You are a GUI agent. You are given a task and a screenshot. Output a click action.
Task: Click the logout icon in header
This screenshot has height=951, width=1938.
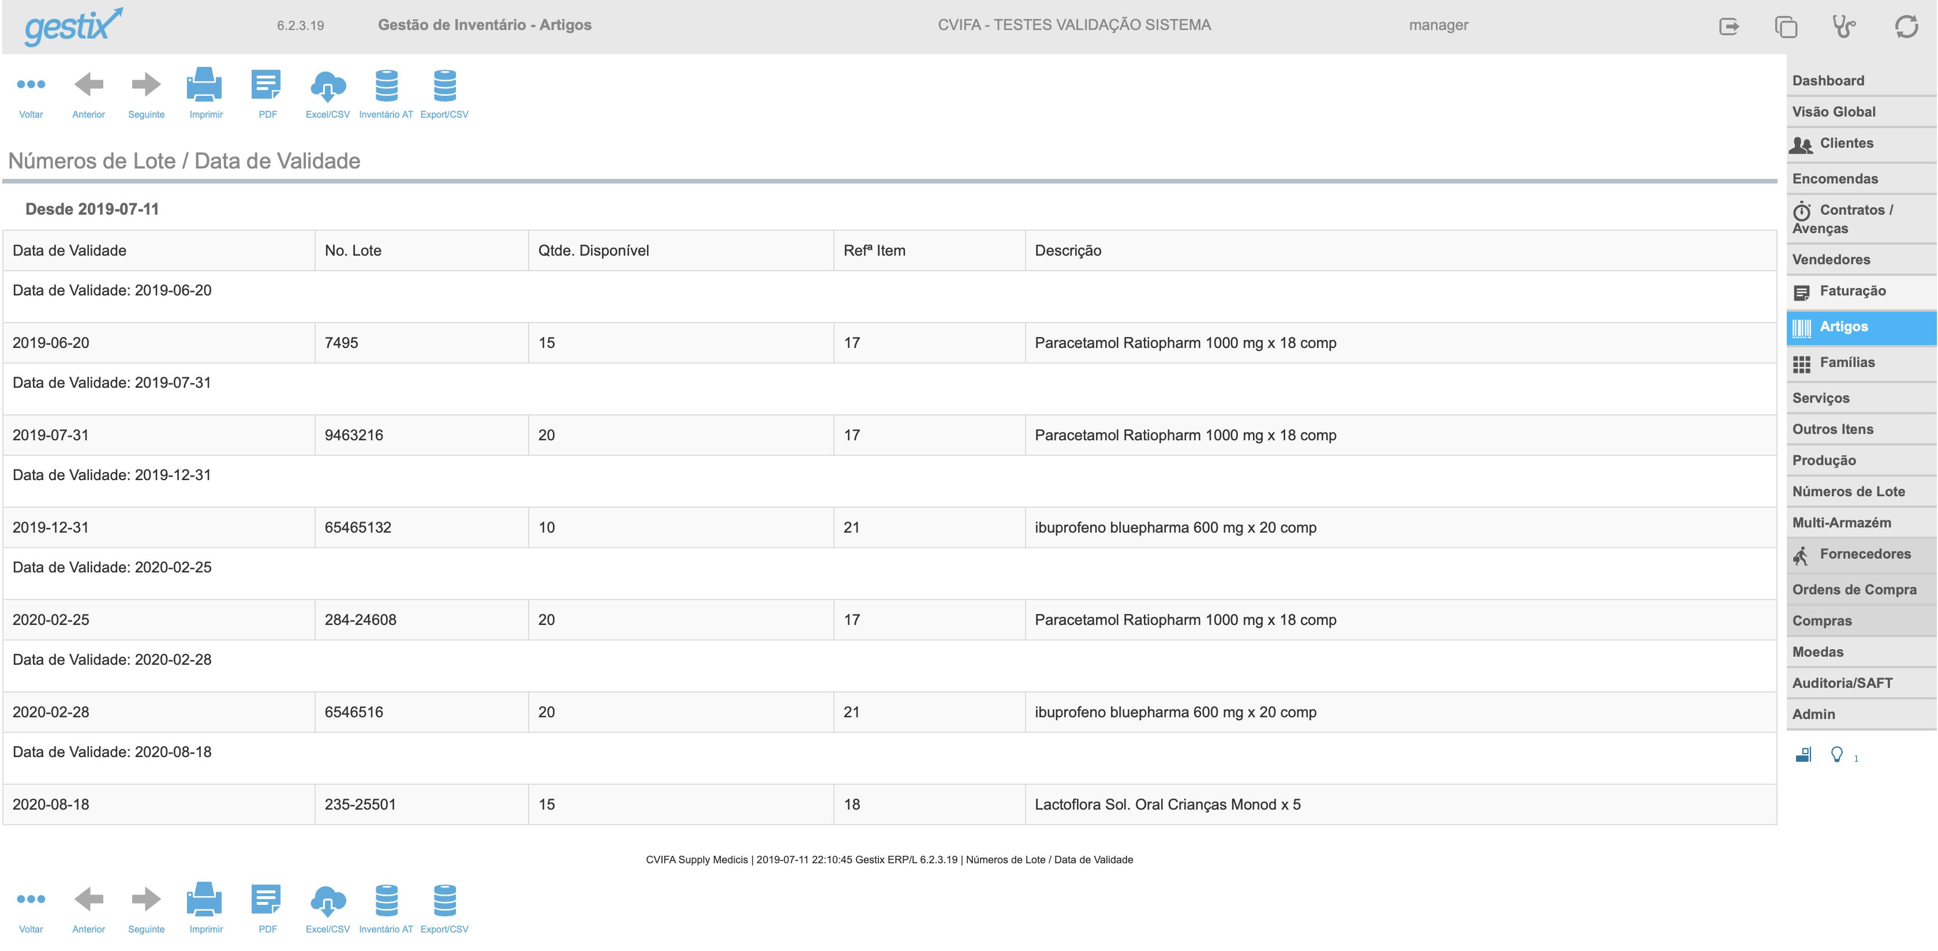coord(1729,27)
